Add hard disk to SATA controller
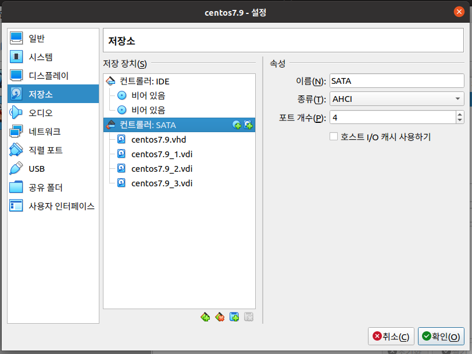 click(248, 125)
